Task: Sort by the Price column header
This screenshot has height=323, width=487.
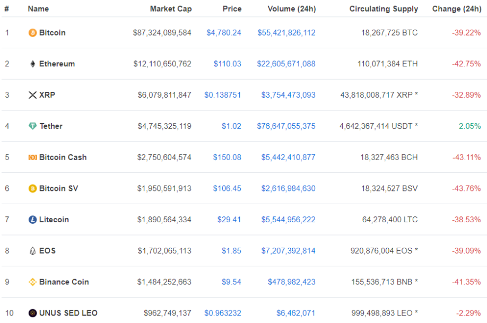Action: (232, 8)
